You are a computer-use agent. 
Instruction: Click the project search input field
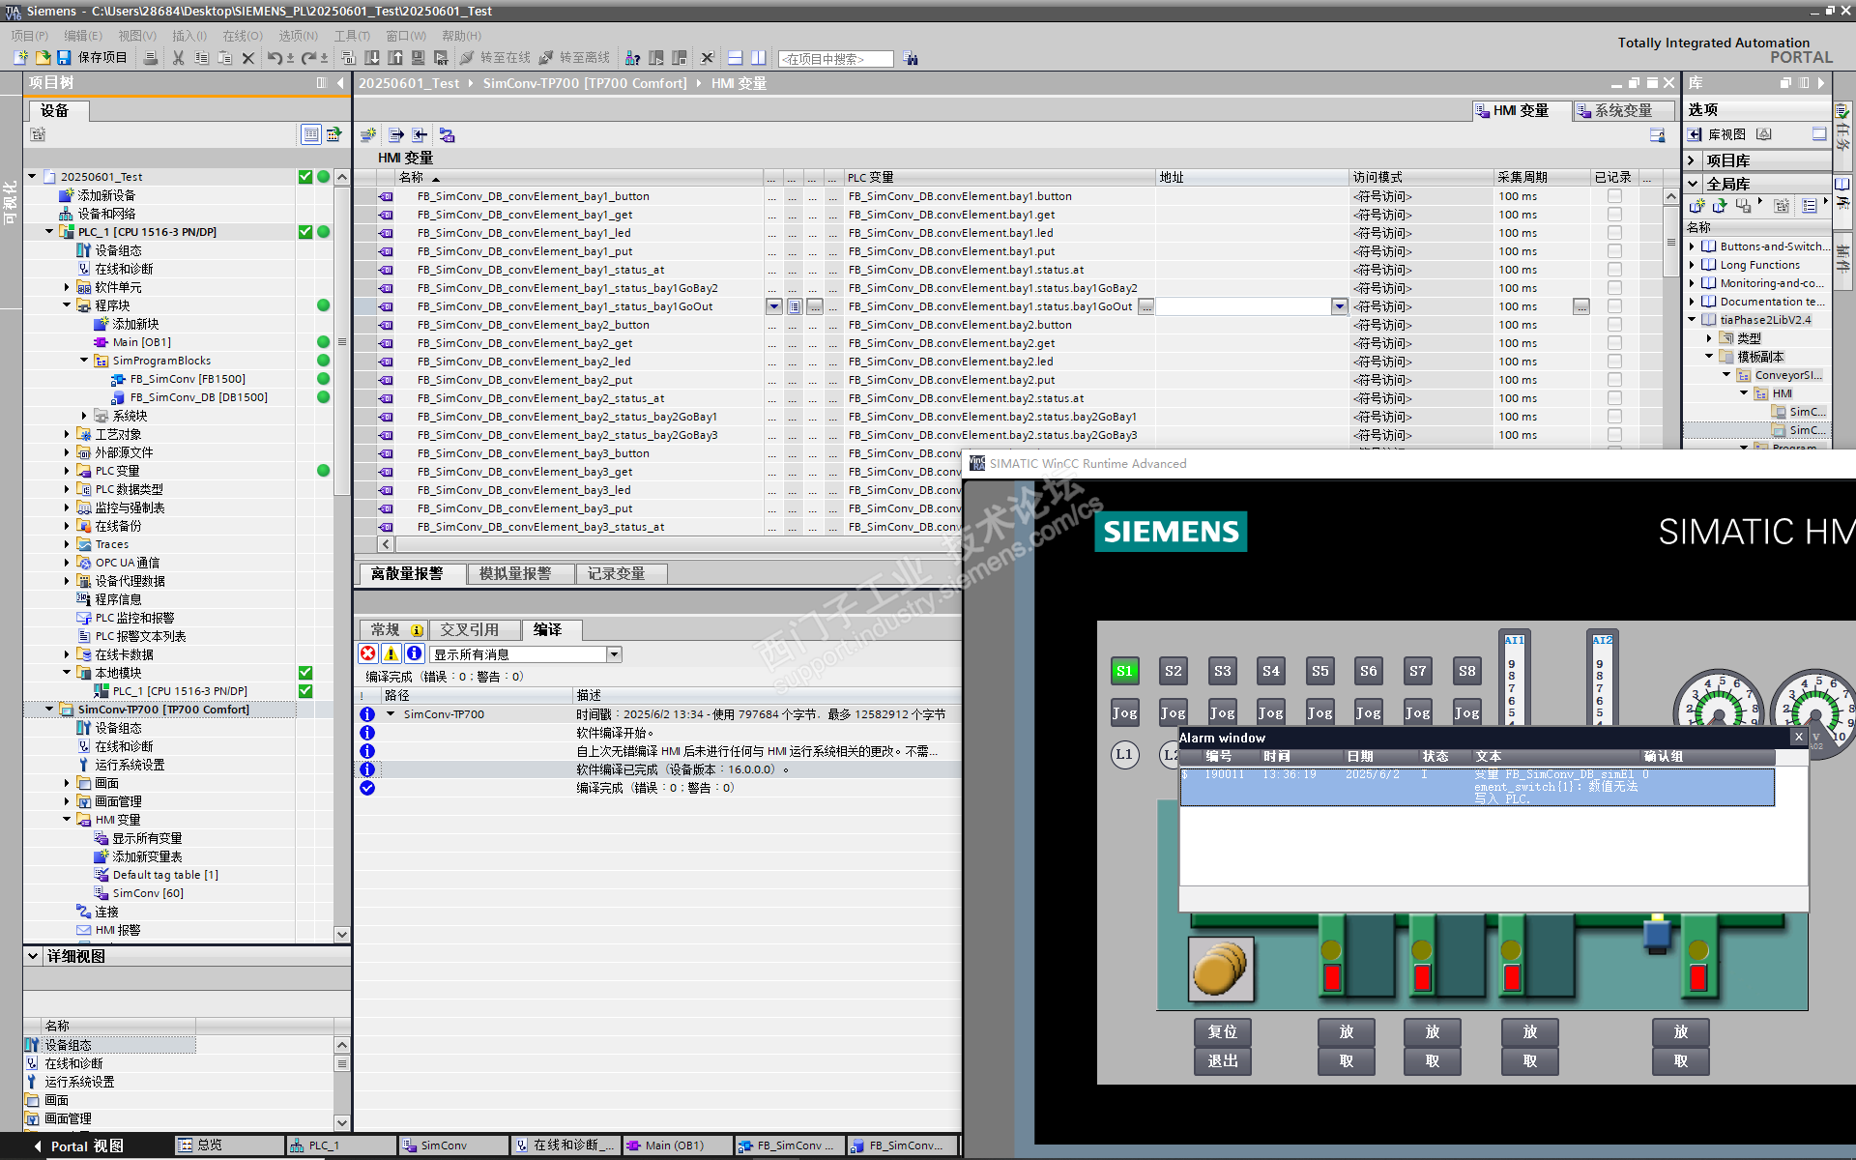[835, 59]
